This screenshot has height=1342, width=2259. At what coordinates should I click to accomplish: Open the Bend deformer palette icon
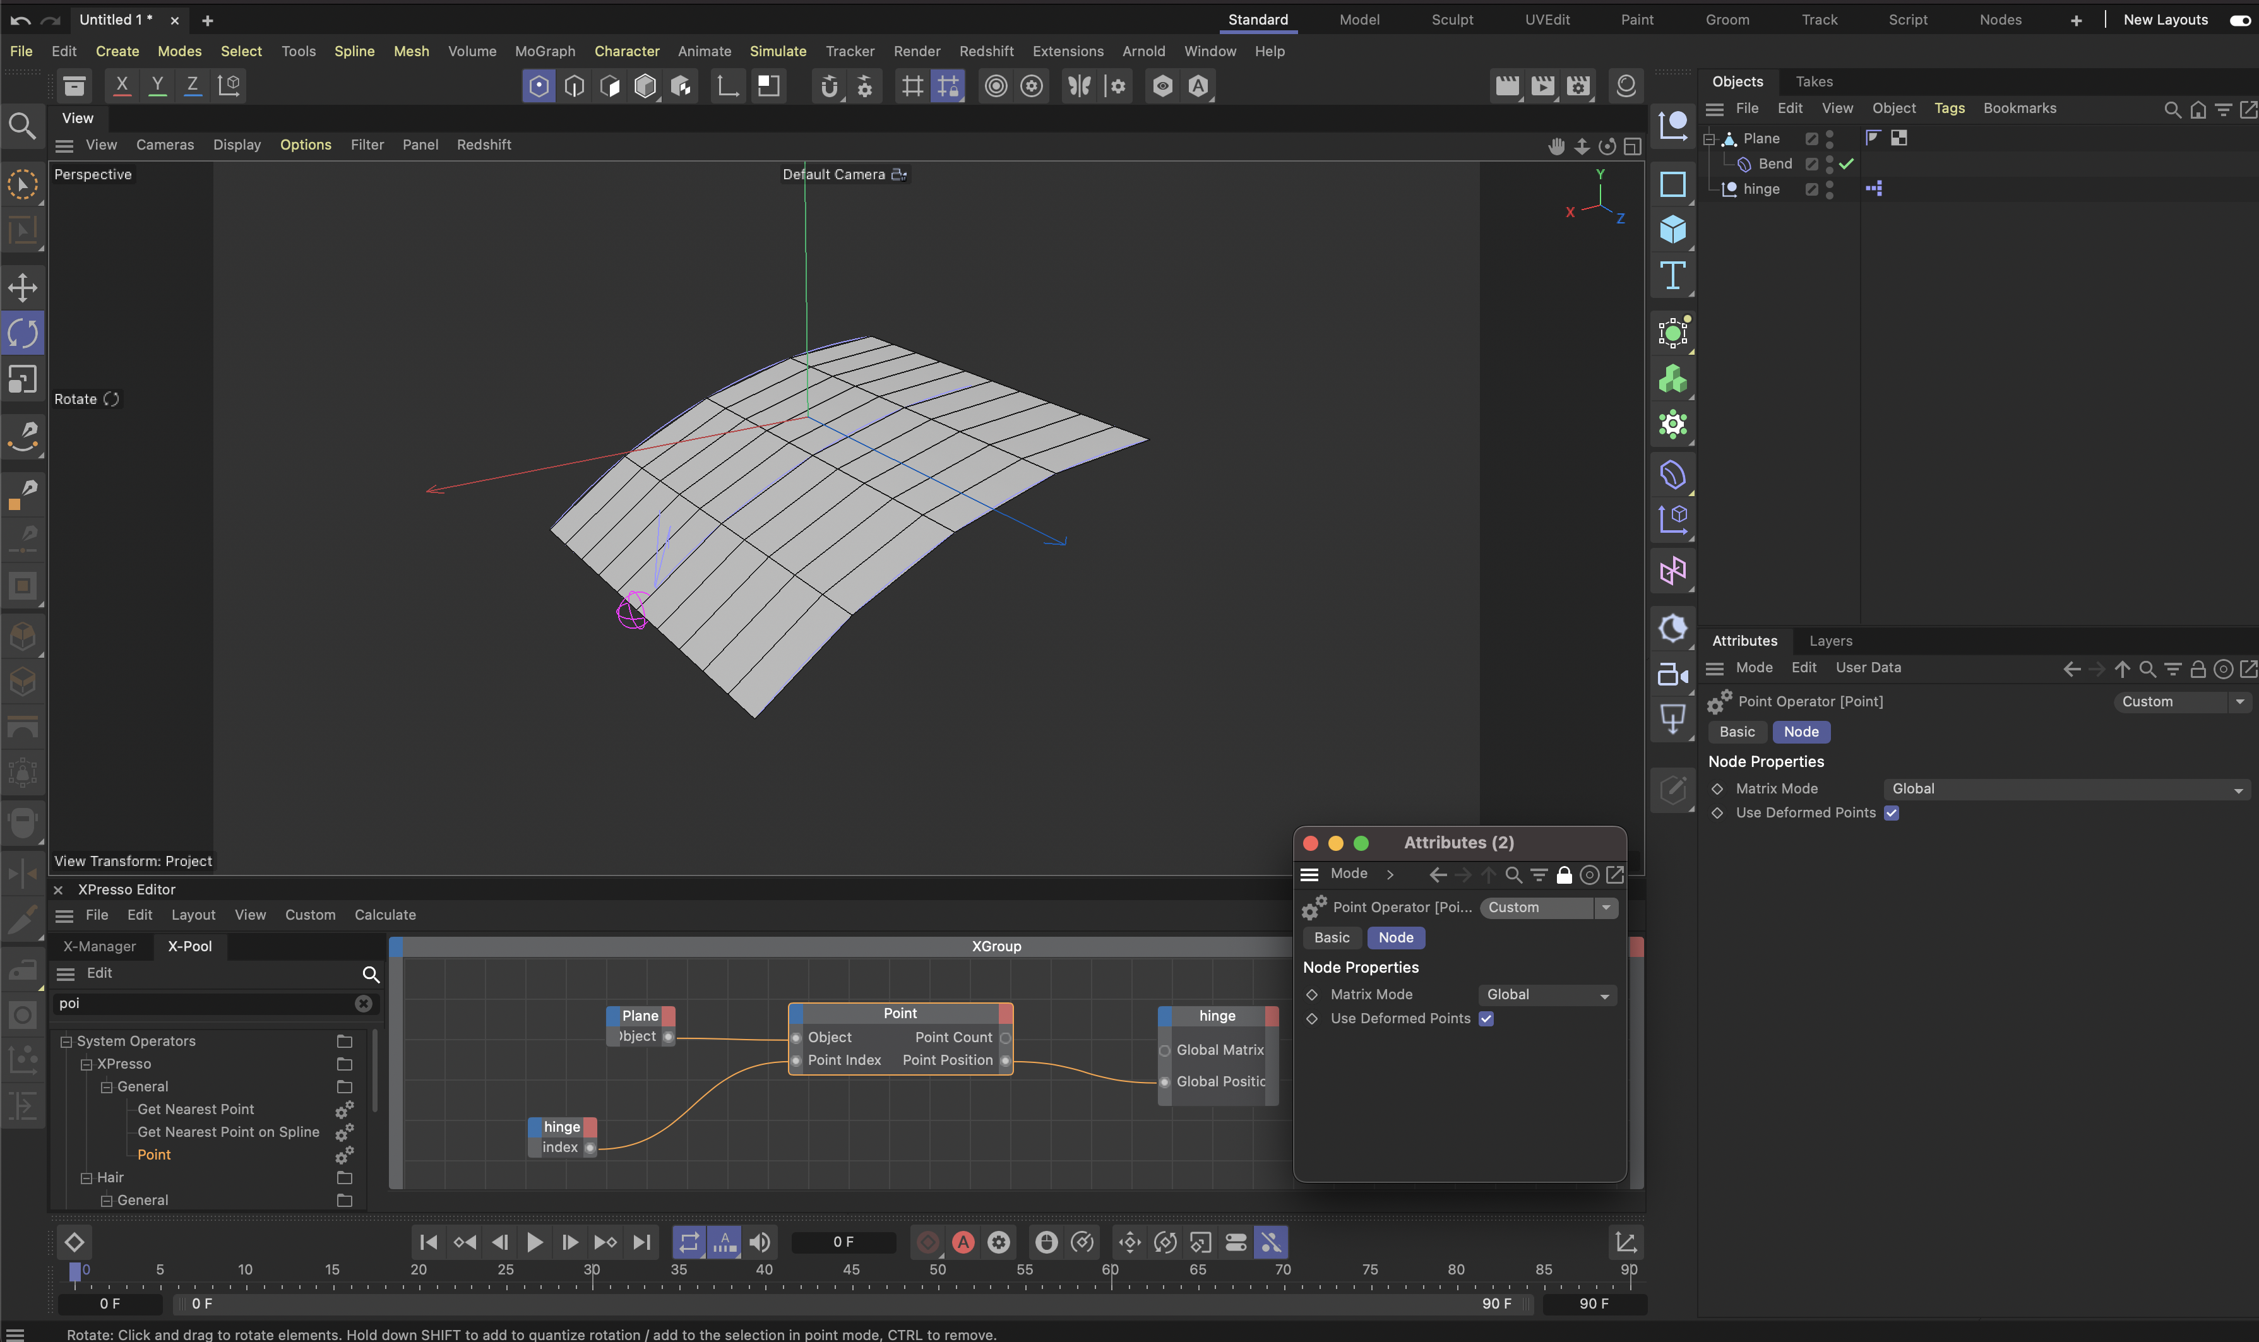[1672, 475]
